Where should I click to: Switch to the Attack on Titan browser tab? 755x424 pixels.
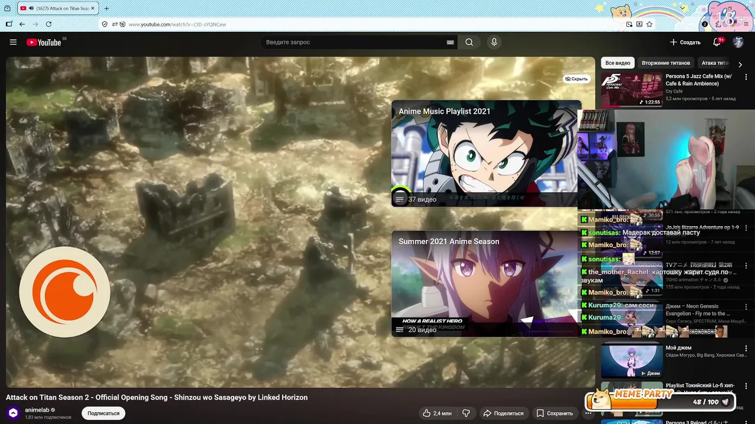tap(58, 8)
